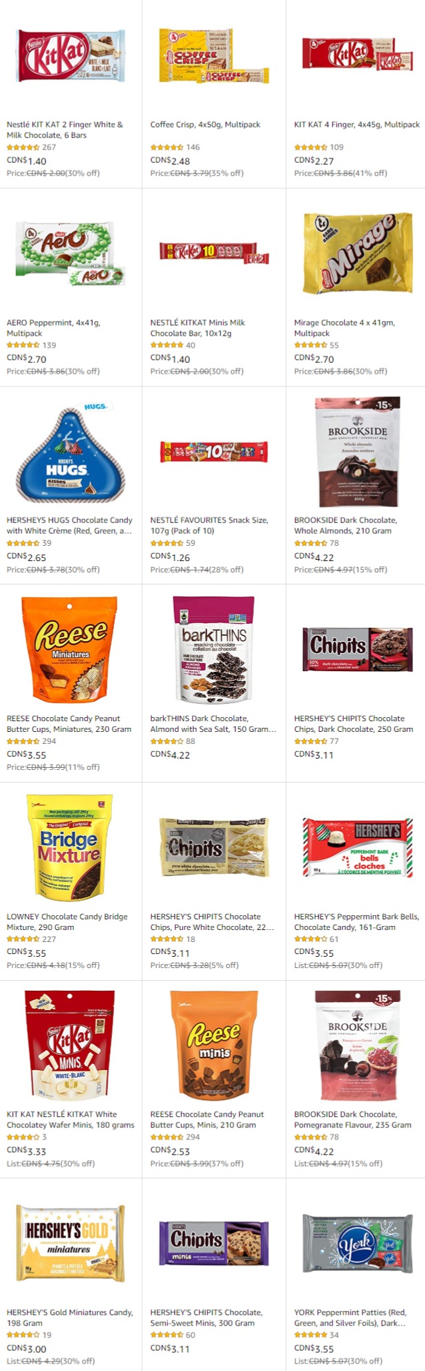
Task: Click the York Peppermint Patties image
Action: pyautogui.click(x=358, y=1244)
